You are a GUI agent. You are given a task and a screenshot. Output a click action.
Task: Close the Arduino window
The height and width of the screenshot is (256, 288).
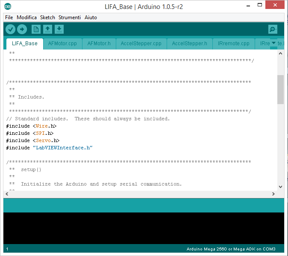pyautogui.click(x=275, y=5)
